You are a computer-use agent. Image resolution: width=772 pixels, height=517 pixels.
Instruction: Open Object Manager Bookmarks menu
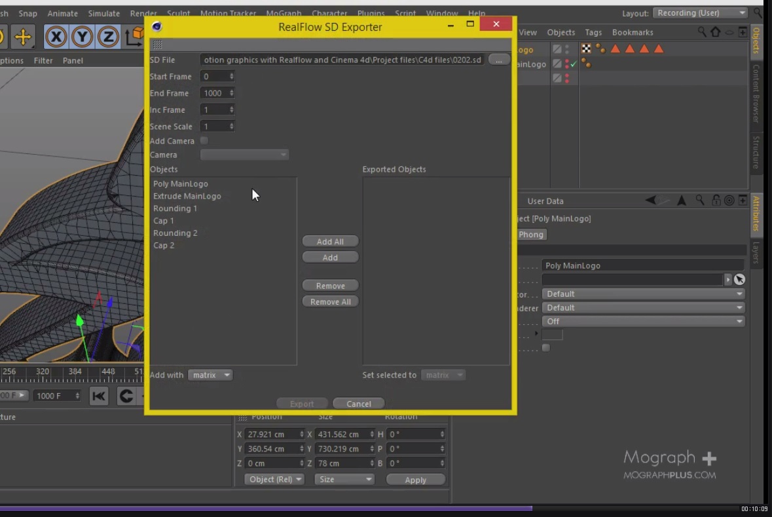click(633, 33)
